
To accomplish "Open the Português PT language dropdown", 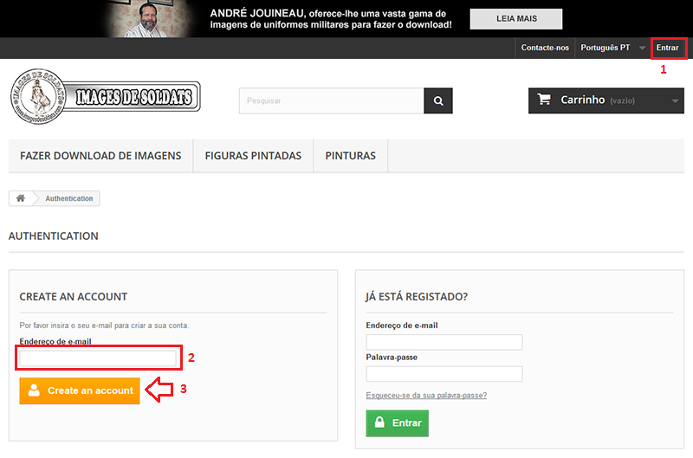I will tap(612, 48).
